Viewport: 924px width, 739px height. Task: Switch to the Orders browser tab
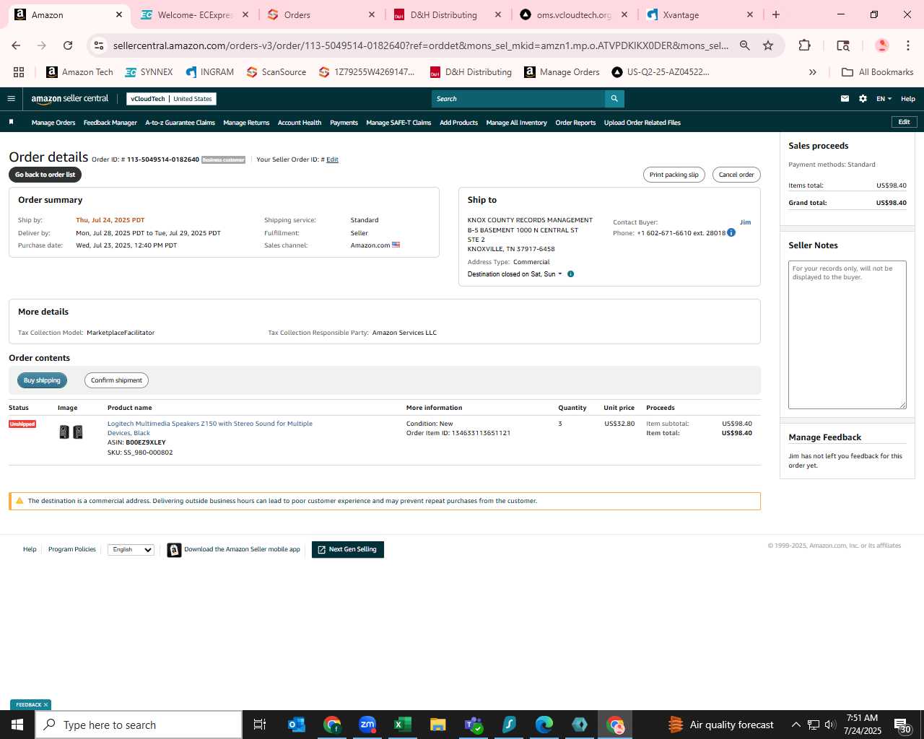(x=321, y=14)
